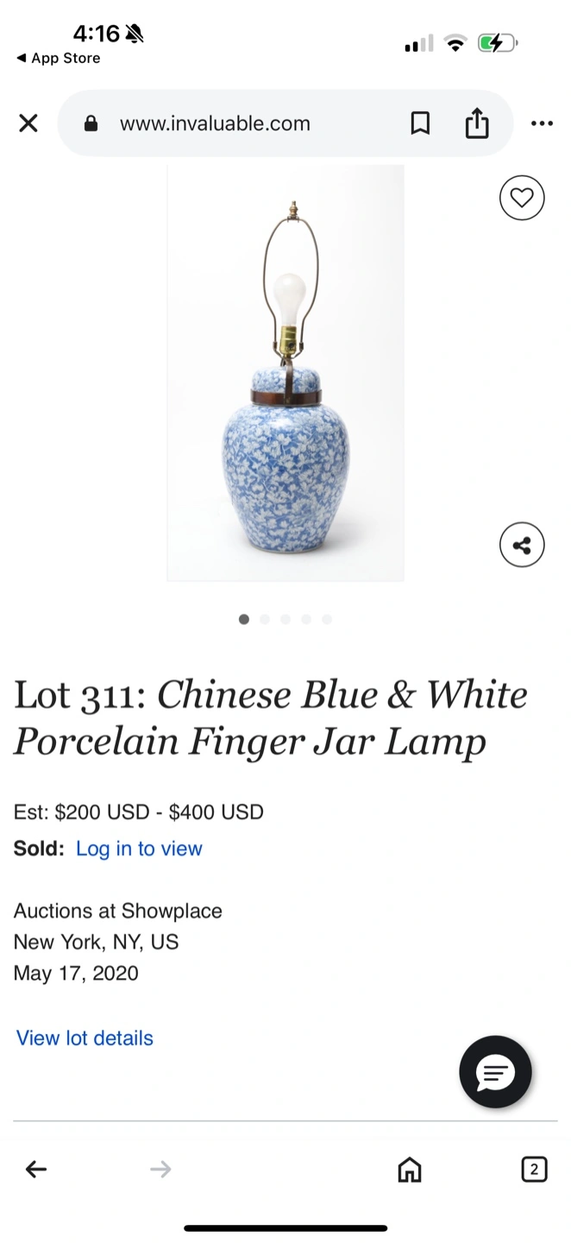Tap the bookmark icon in address bar
This screenshot has width=571, height=1243.
tap(420, 123)
